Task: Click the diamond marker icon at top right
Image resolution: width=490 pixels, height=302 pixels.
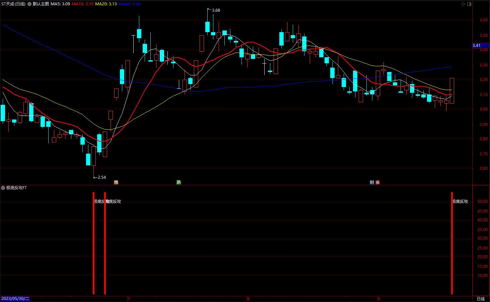Action: (463, 4)
